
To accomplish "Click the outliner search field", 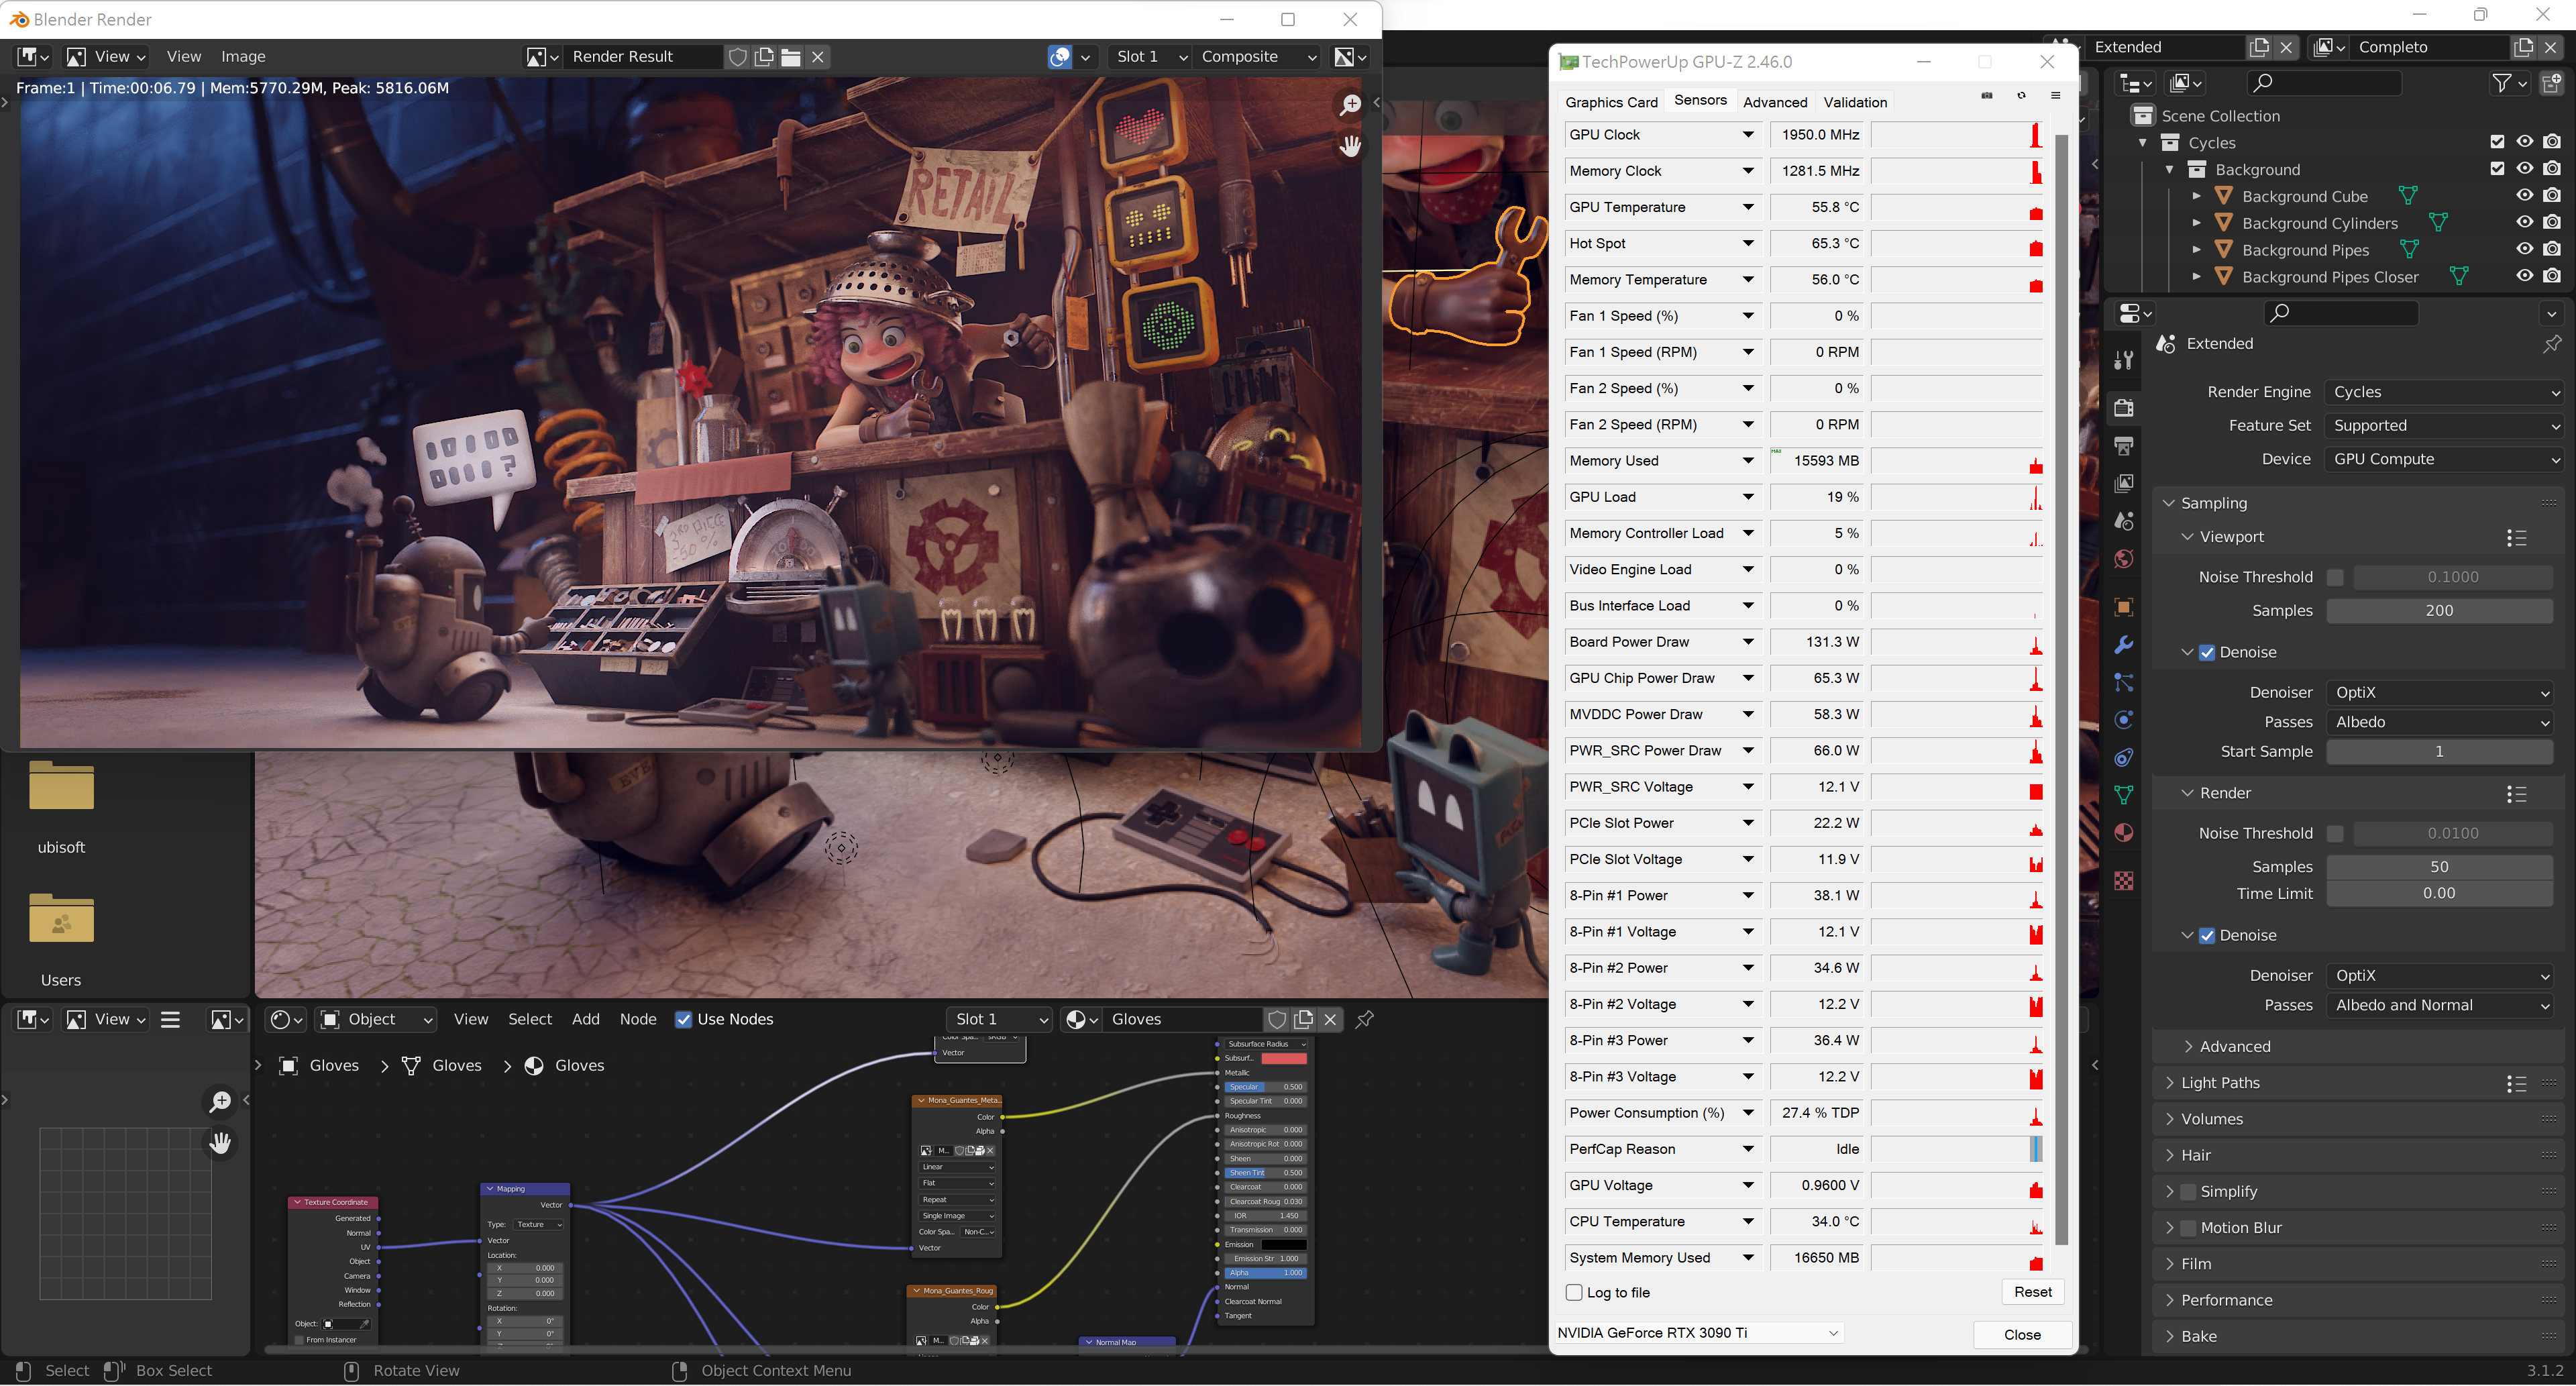I will click(2324, 83).
